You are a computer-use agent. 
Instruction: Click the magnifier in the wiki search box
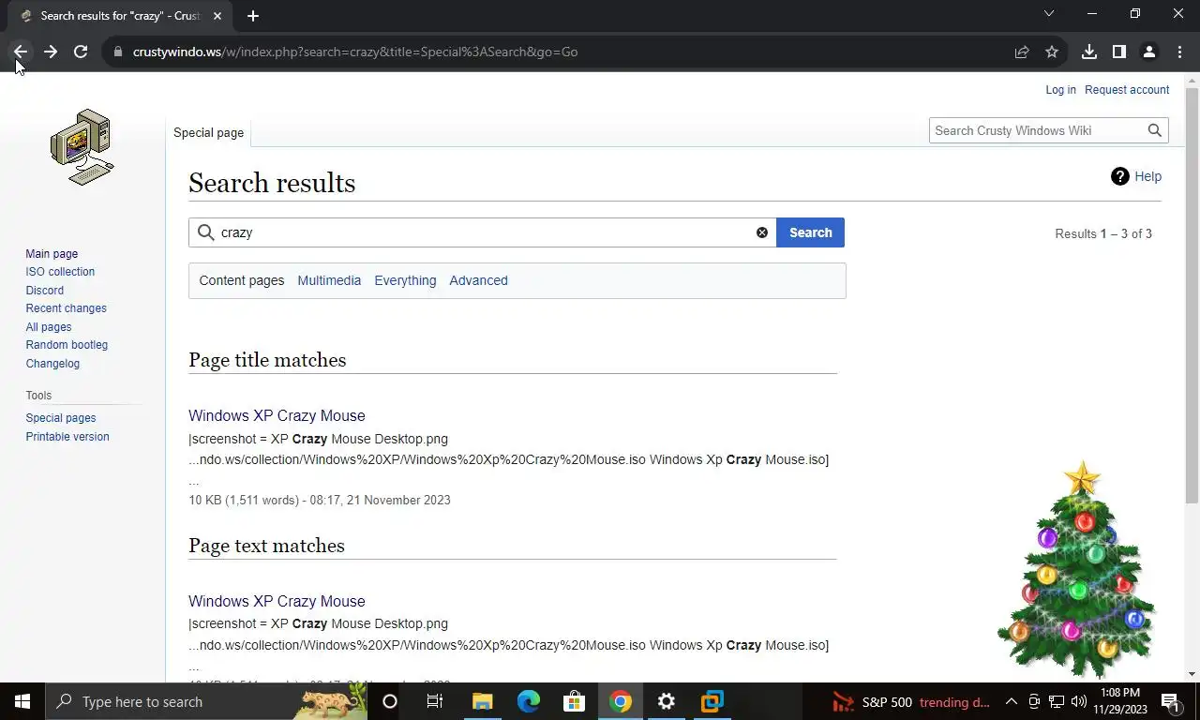click(x=1155, y=130)
